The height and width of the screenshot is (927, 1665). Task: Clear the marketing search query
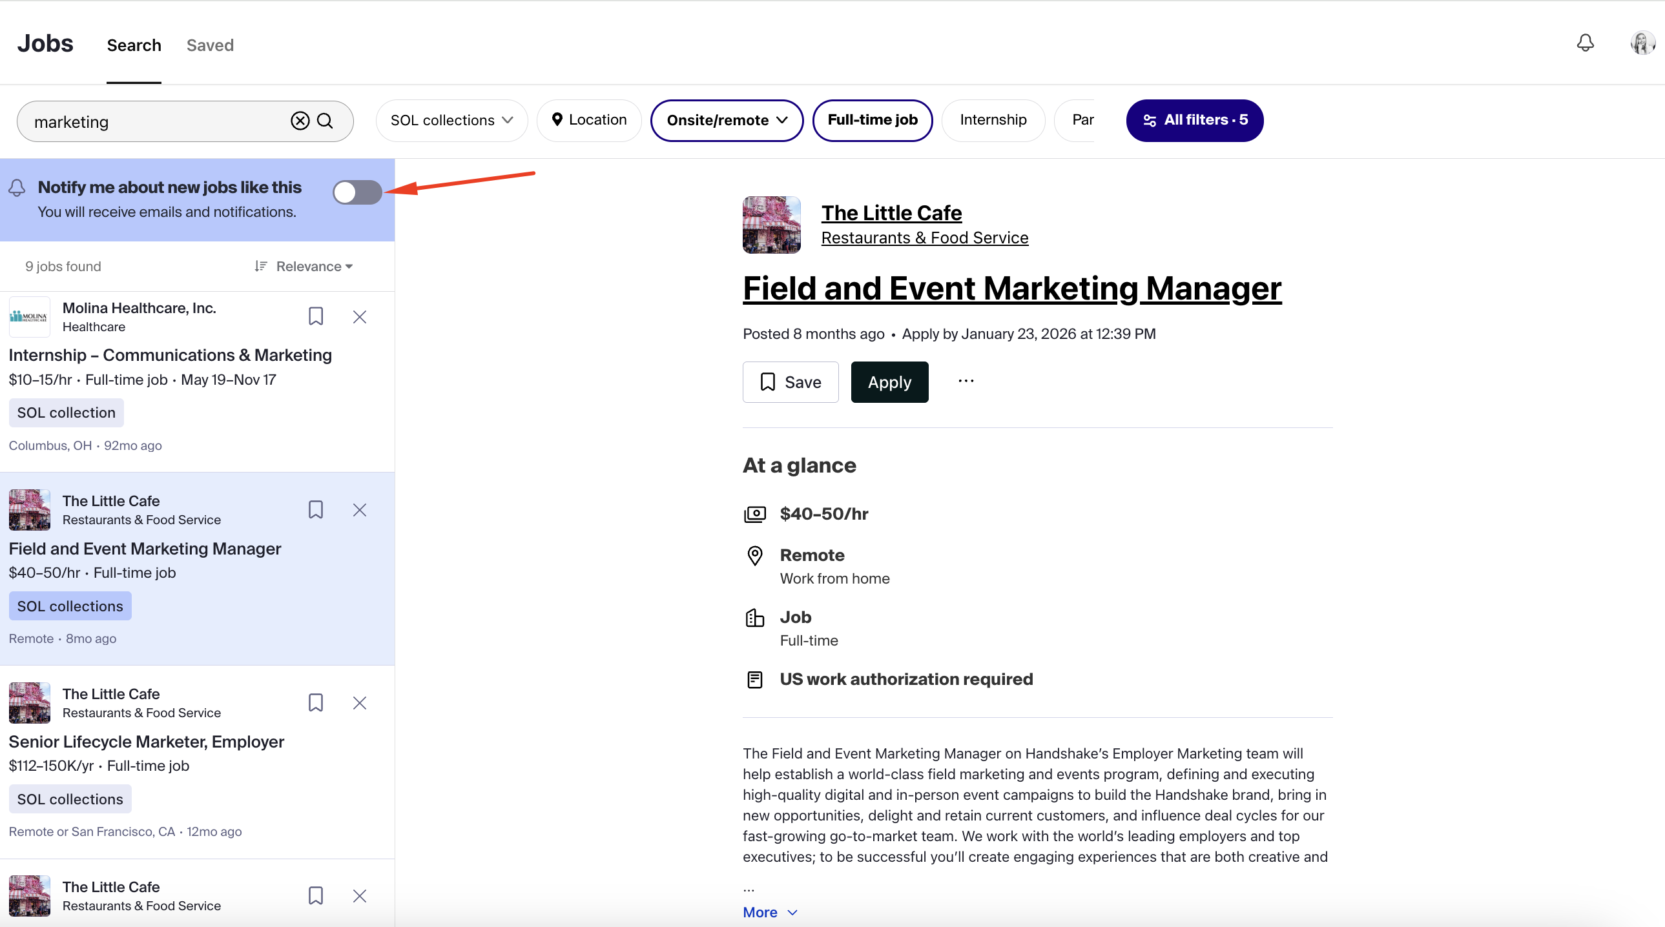pyautogui.click(x=300, y=121)
